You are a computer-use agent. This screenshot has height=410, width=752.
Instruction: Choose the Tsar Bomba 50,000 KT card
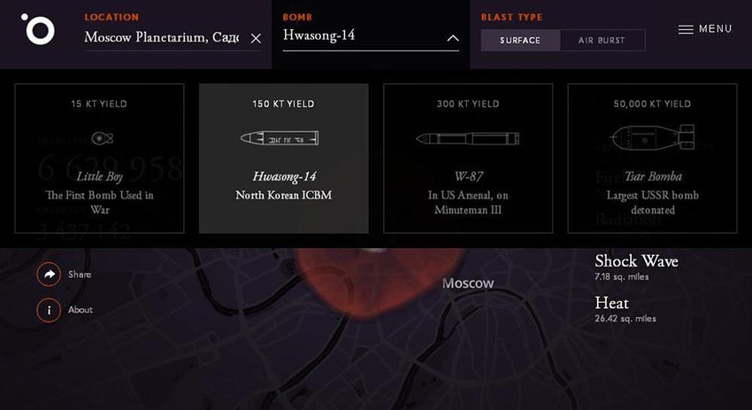coord(652,159)
